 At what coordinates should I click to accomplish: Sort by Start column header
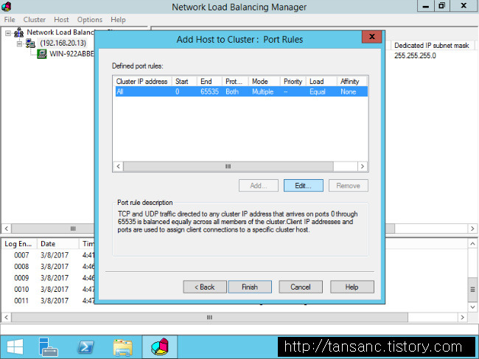(184, 82)
